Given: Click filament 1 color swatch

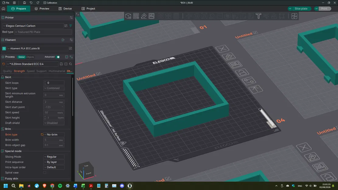Looking at the screenshot, I should (x=4, y=48).
